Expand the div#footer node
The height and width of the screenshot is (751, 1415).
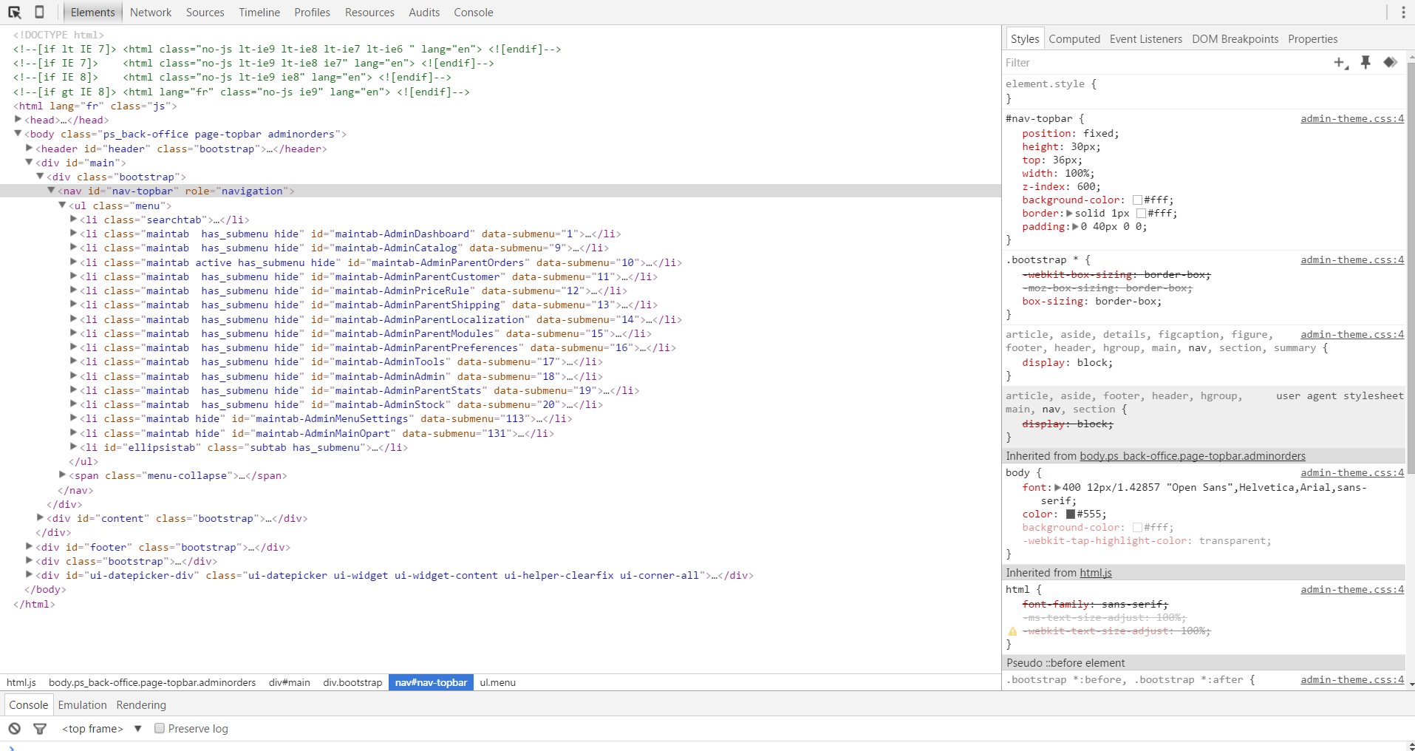tap(30, 546)
